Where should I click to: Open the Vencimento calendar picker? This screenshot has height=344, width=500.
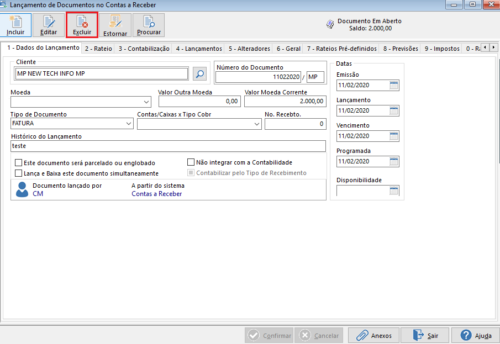pos(394,136)
